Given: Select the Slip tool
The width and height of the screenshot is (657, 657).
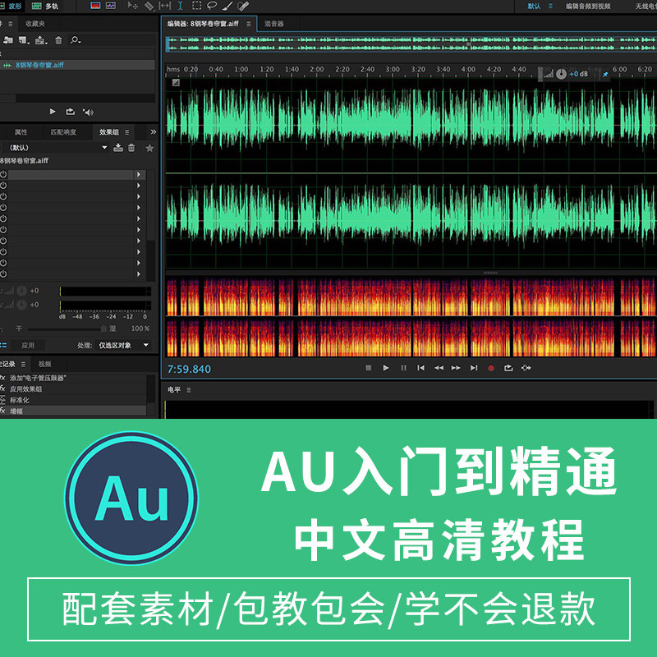Looking at the screenshot, I should point(165,6).
